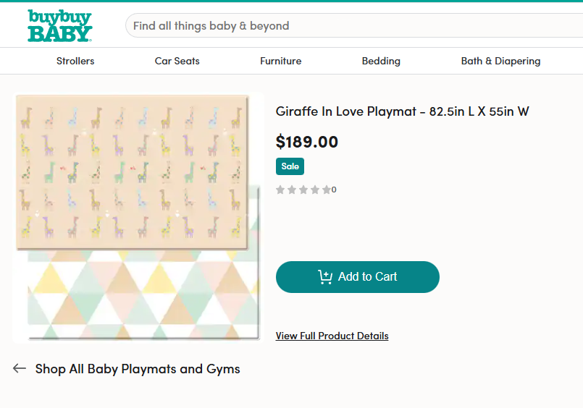Select the third rating star
This screenshot has height=408, width=583.
coord(303,190)
